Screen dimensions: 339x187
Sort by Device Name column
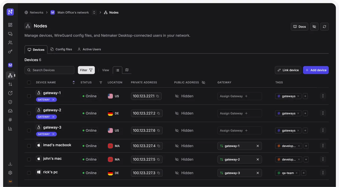pos(74,82)
